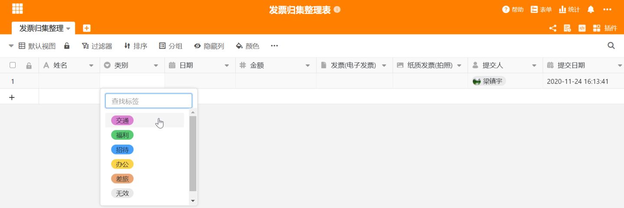Click the 提交人 person column icon

[475, 65]
